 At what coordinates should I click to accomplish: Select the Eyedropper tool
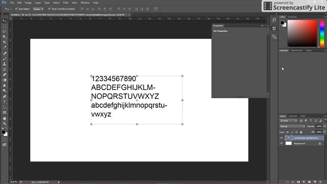click(x=5, y=48)
